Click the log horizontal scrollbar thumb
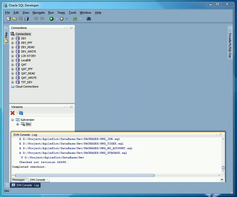This screenshot has width=237, height=197. click(85, 175)
